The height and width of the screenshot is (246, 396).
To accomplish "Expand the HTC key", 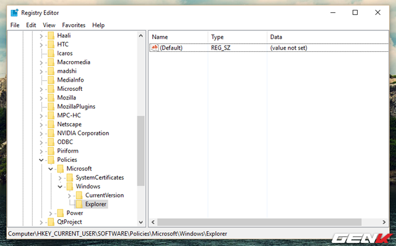I will (41, 45).
